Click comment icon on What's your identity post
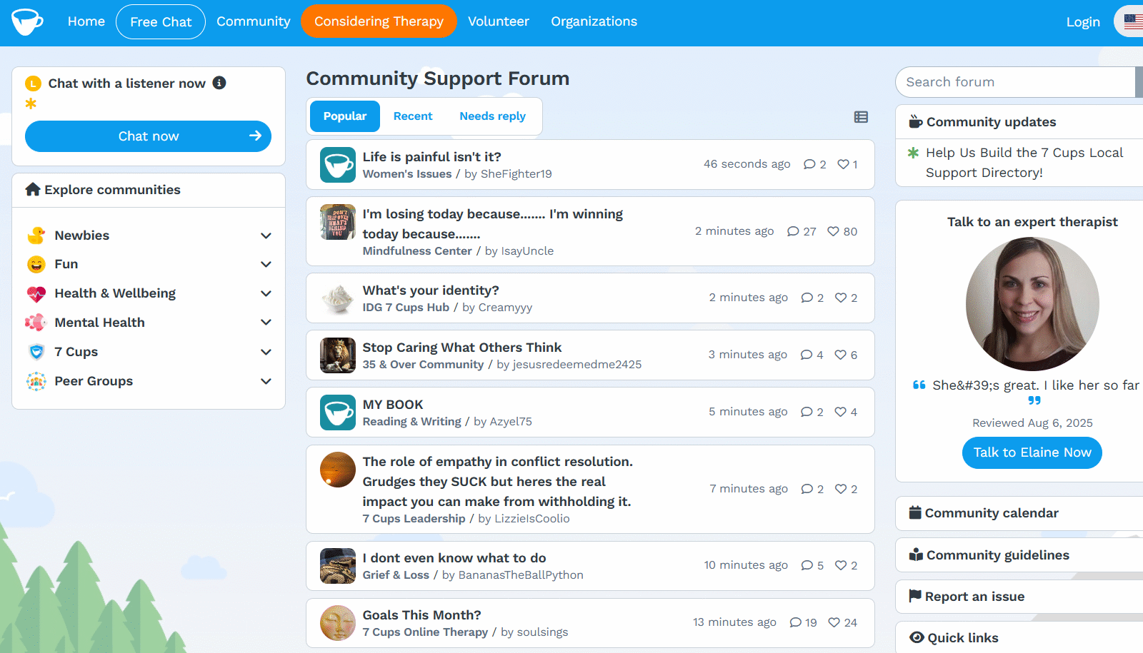The width and height of the screenshot is (1143, 653). pyautogui.click(x=807, y=298)
